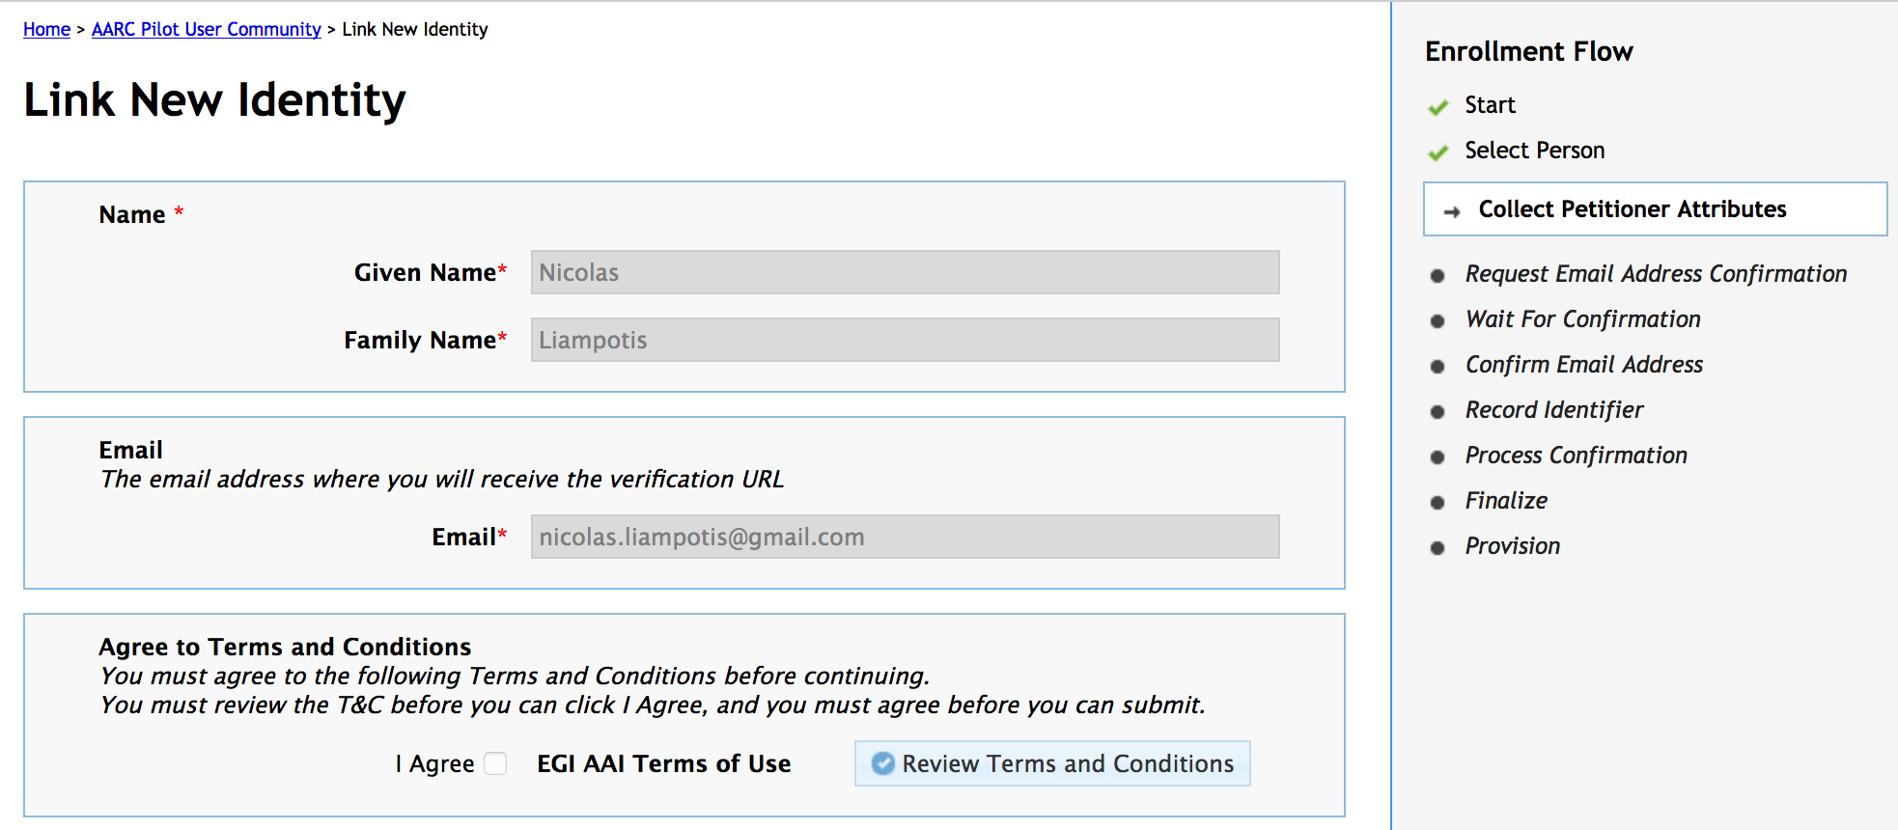
Task: Click the Email address input field
Action: (x=905, y=537)
